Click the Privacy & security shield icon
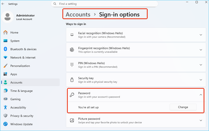The height and width of the screenshot is (131, 209). point(5,116)
